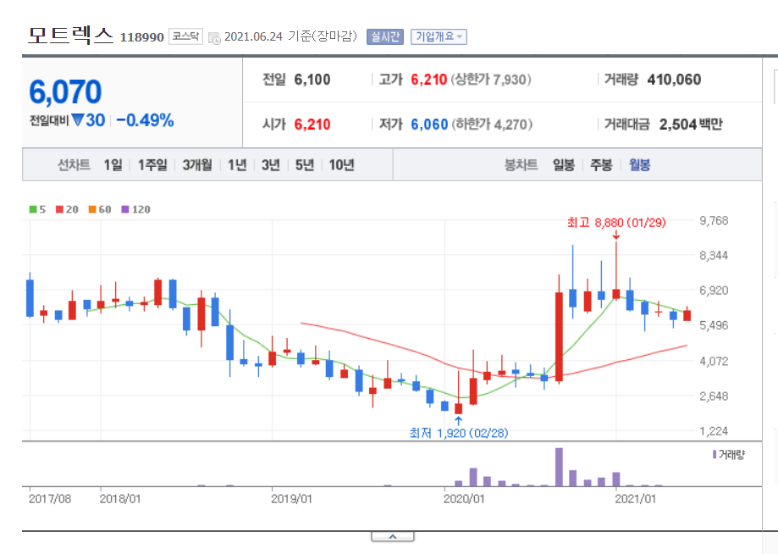The width and height of the screenshot is (778, 554).
Task: Click the red 20 moving average legend
Action: click(x=68, y=209)
